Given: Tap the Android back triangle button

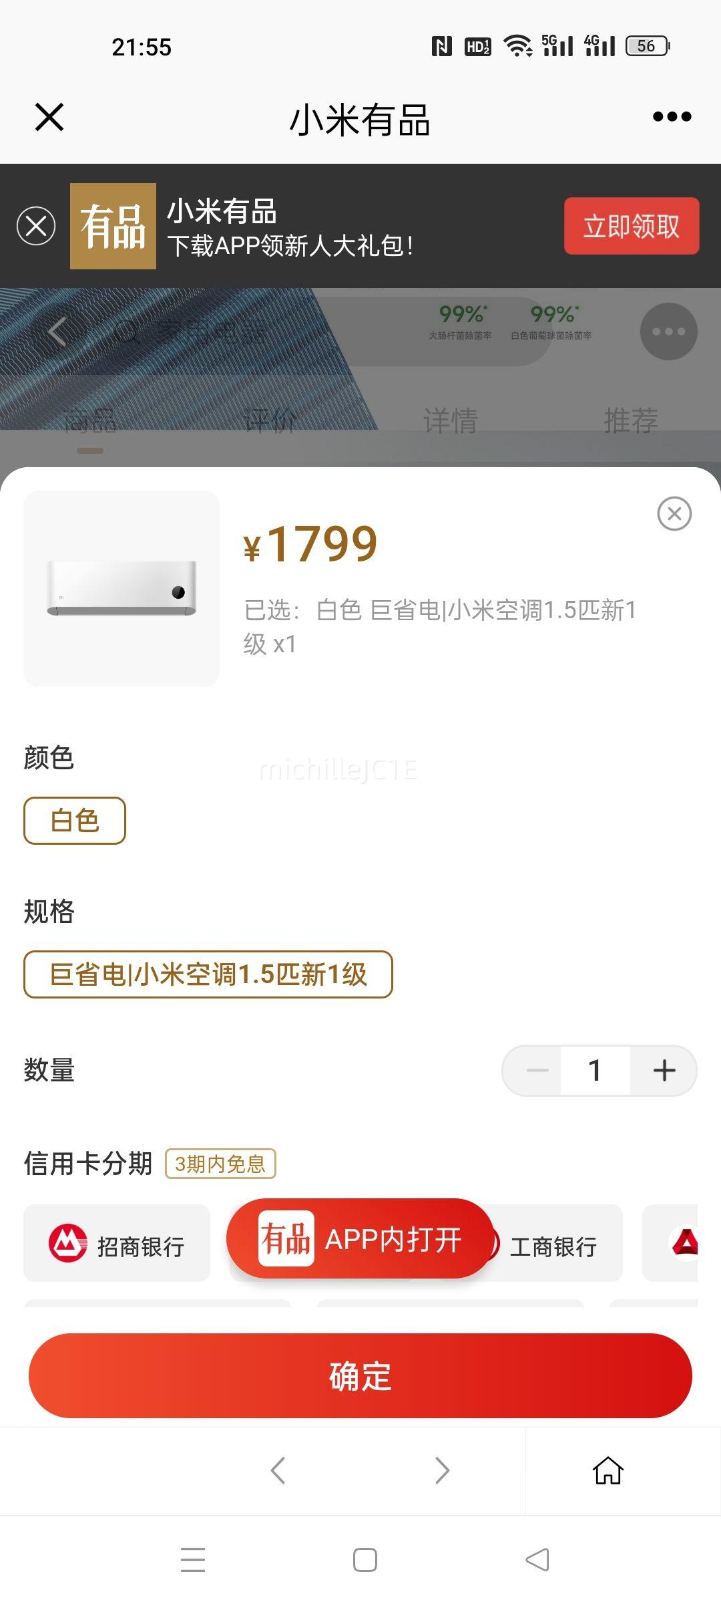Looking at the screenshot, I should 537,1560.
